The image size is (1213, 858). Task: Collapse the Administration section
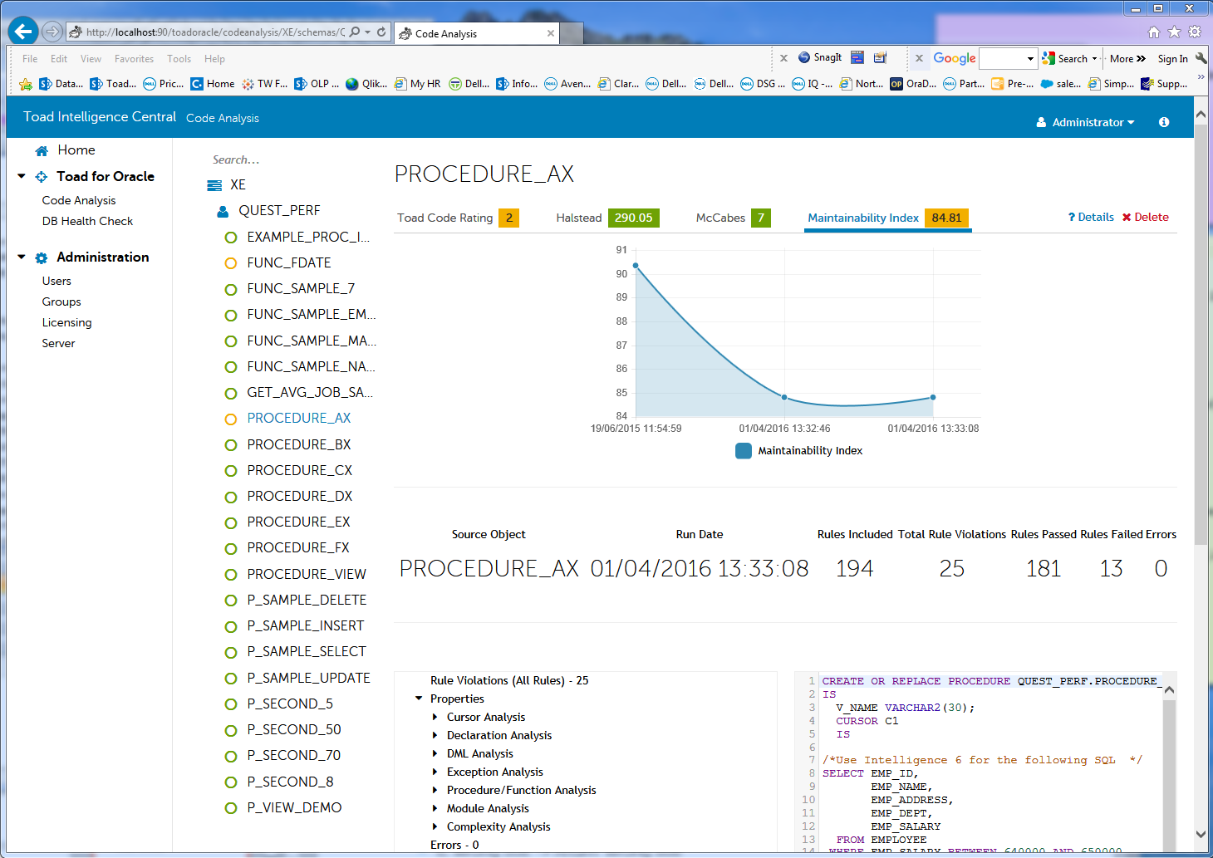point(22,257)
